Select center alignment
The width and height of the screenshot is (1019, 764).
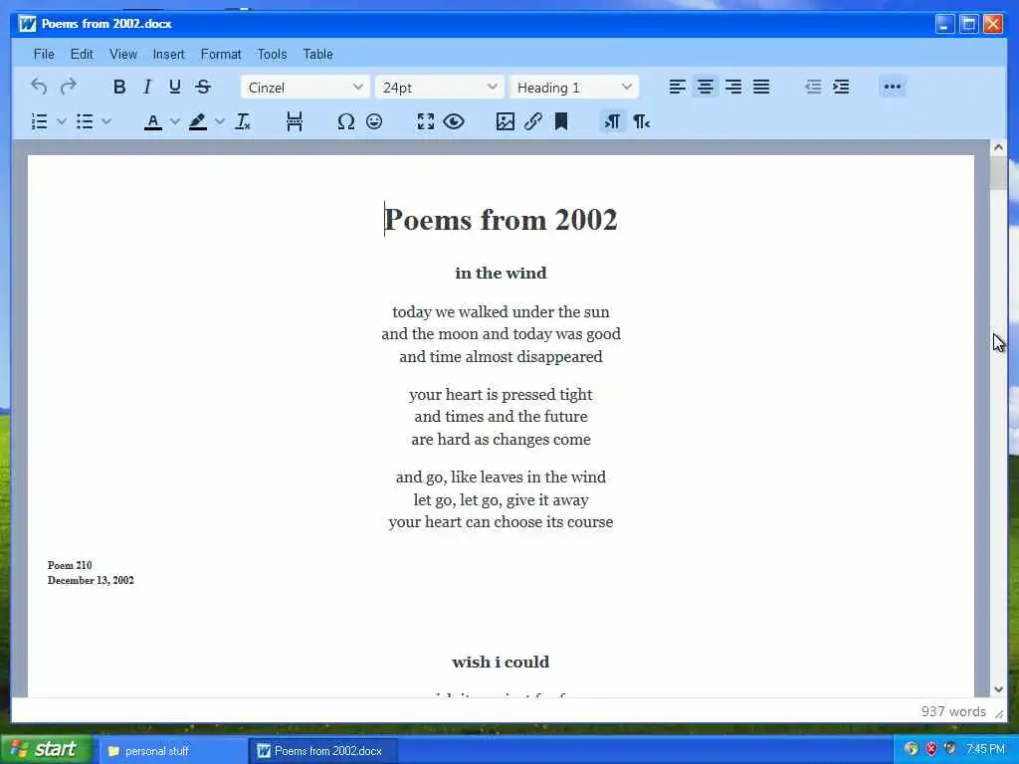click(x=706, y=87)
